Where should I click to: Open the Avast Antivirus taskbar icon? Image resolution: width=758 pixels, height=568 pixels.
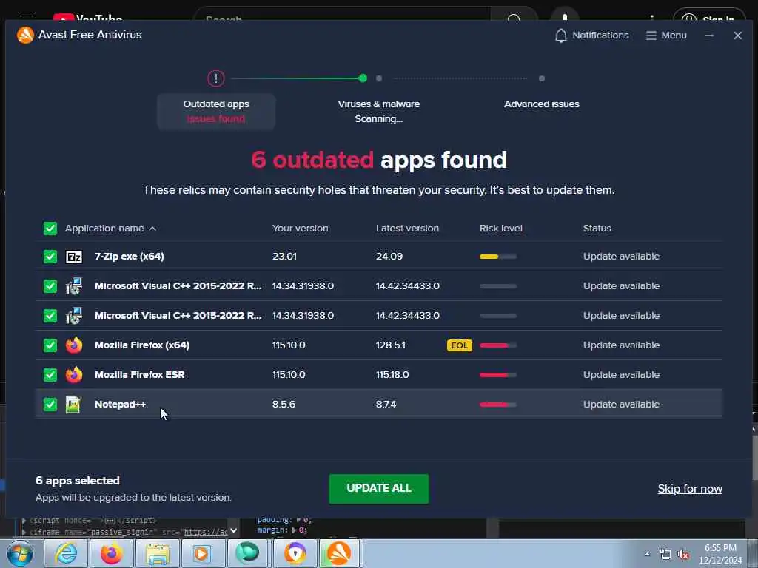pyautogui.click(x=340, y=553)
